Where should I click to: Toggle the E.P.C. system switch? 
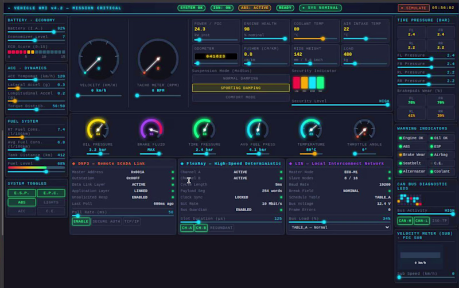pos(51,193)
